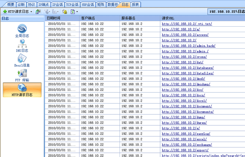Open the http://192.168.10.2/a/ link
Image resolution: width=245 pixels, height=157 pixels.
click(x=181, y=29)
